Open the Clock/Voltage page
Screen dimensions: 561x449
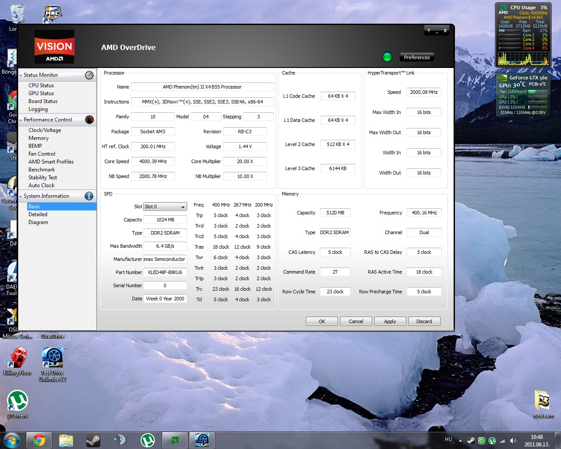point(45,130)
